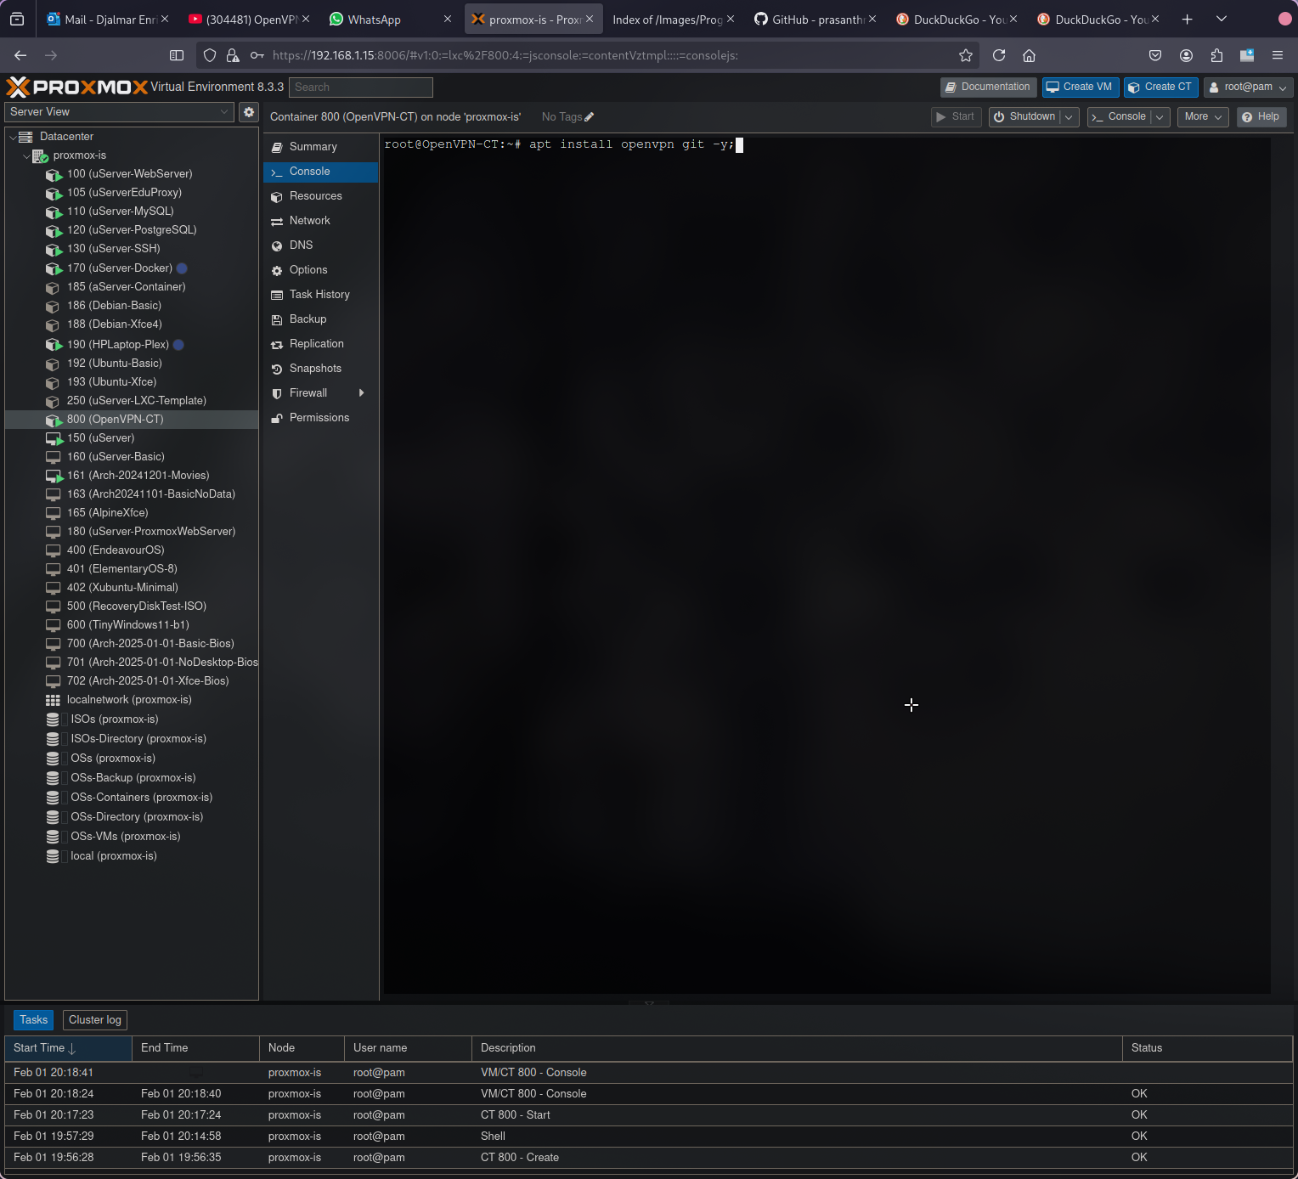Image resolution: width=1298 pixels, height=1179 pixels.
Task: Toggle the browser sidebar icon
Action: click(x=177, y=55)
